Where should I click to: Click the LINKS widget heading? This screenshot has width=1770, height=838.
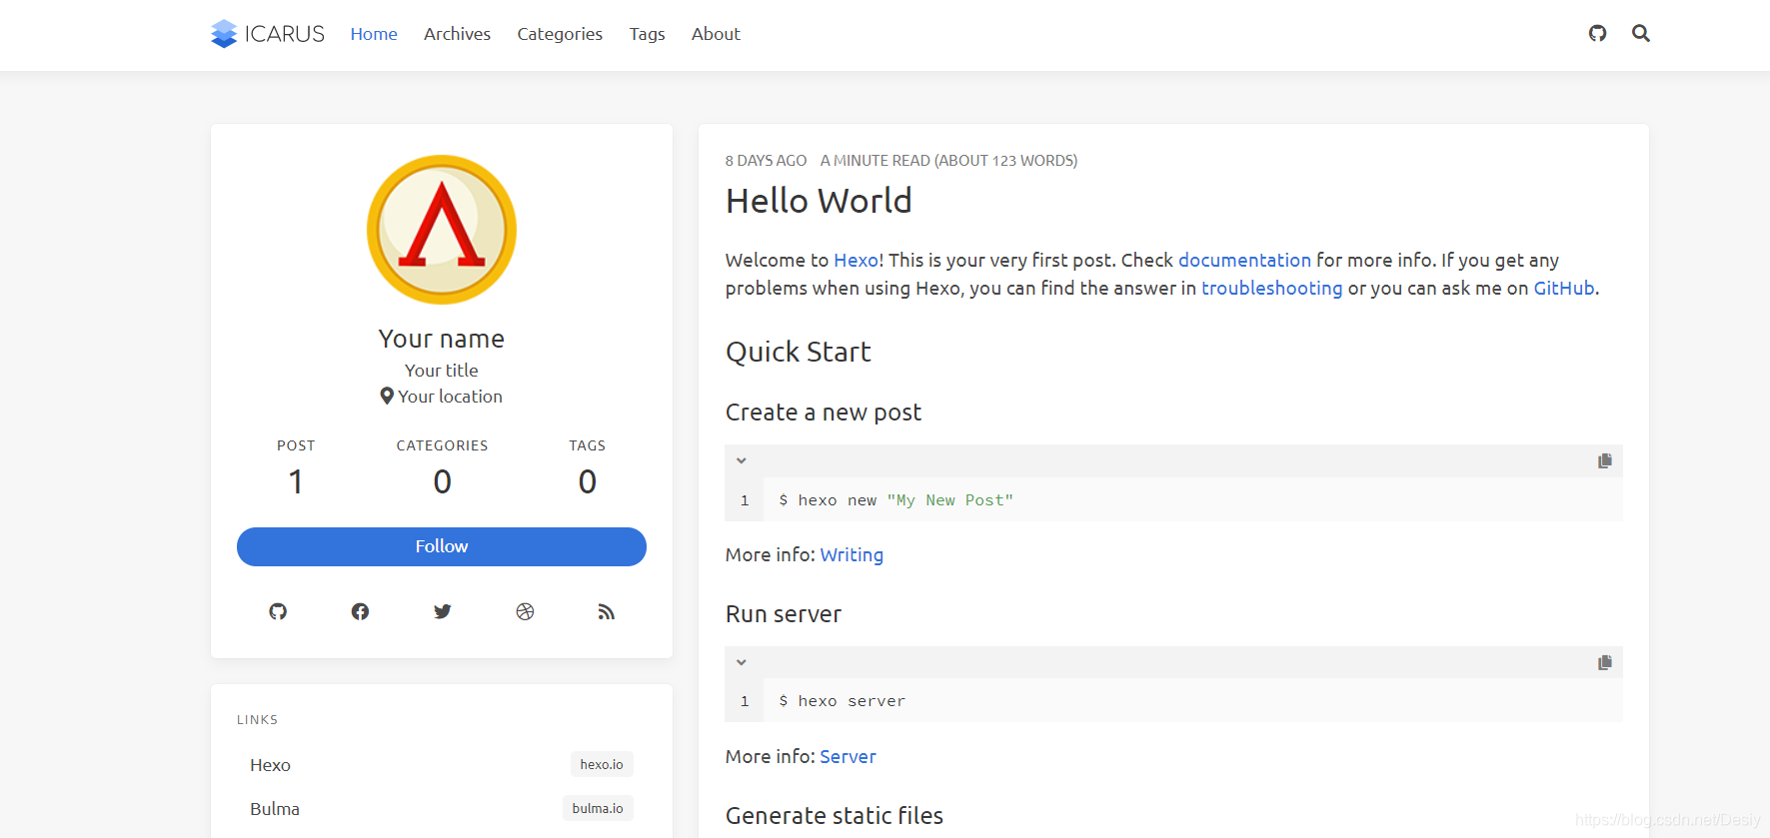pyautogui.click(x=257, y=720)
